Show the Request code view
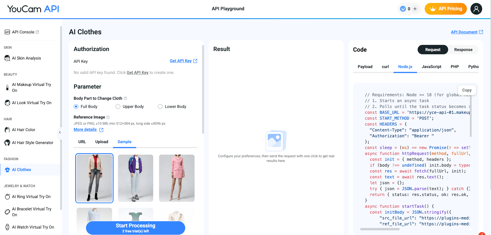This screenshot has height=235, width=491. [433, 50]
